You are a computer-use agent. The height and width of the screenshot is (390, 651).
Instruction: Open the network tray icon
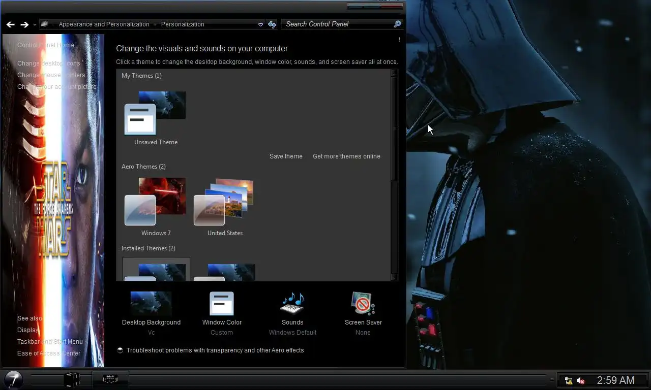pos(569,380)
